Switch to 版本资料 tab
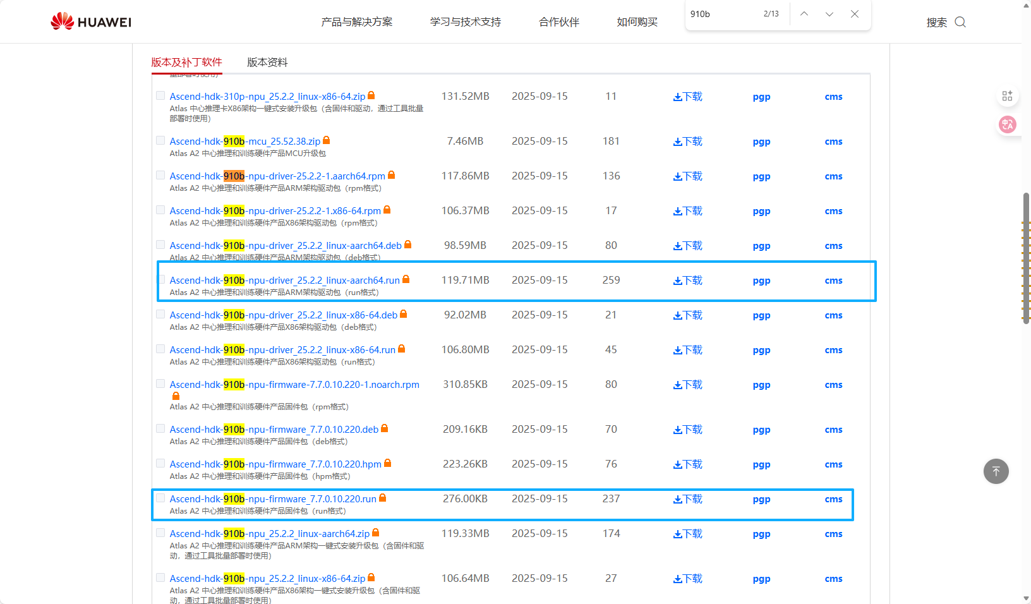This screenshot has width=1031, height=604. click(x=267, y=62)
